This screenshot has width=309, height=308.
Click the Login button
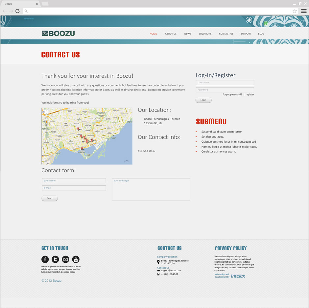point(203,100)
